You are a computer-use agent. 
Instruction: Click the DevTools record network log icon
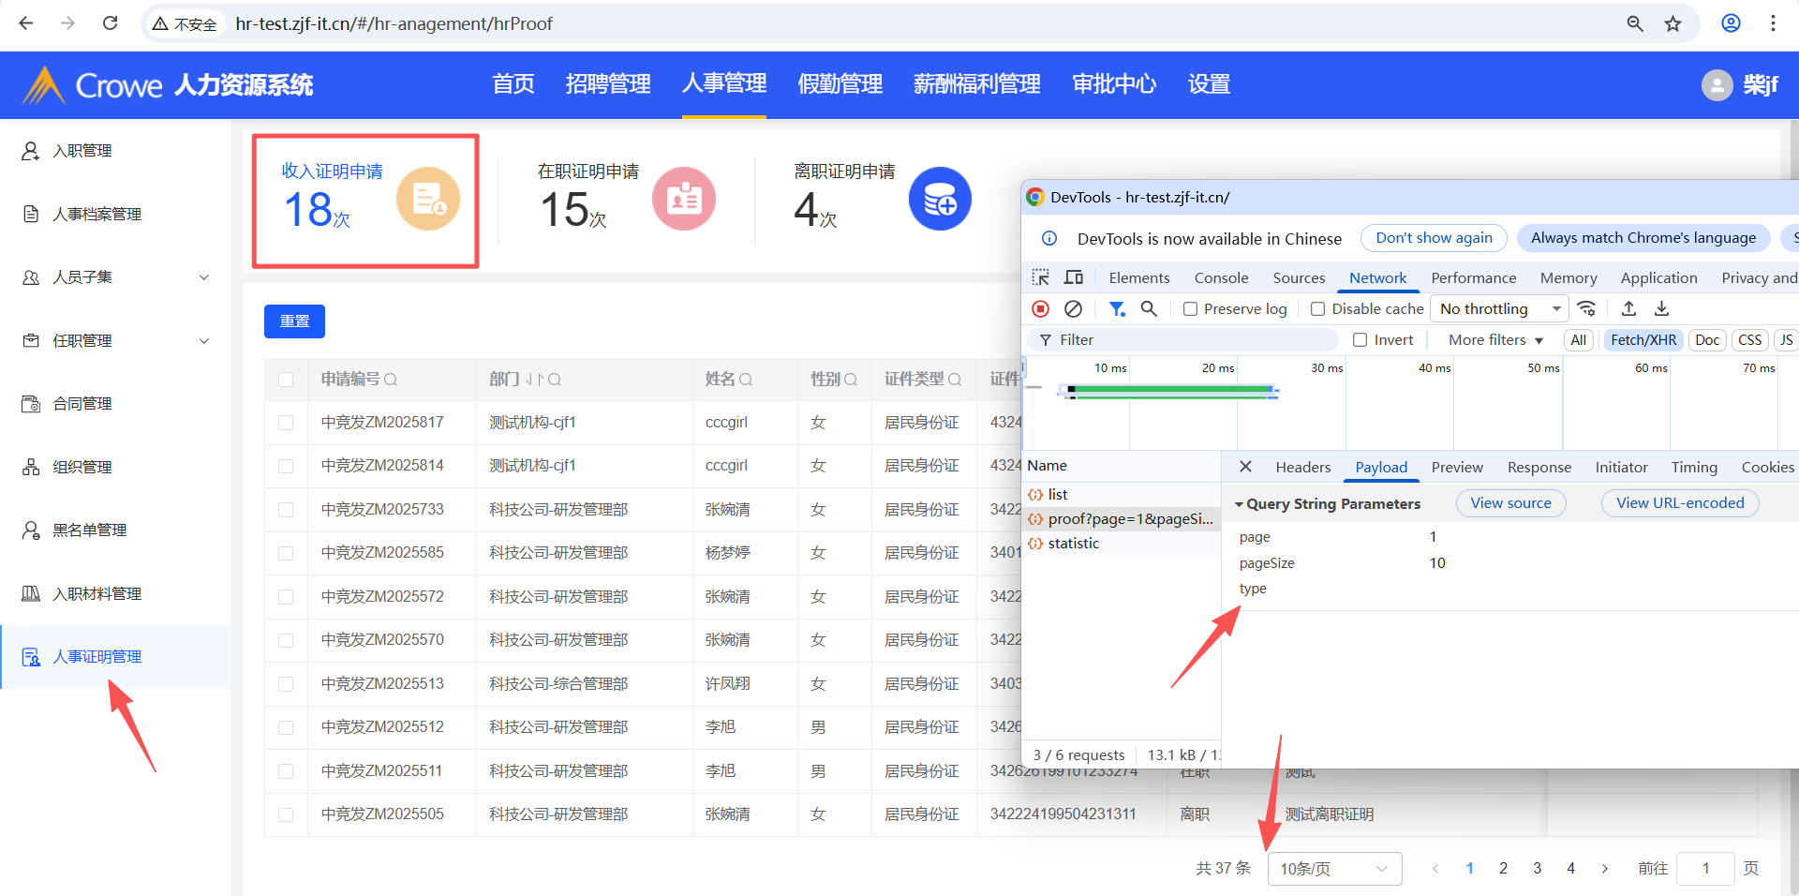tap(1040, 309)
